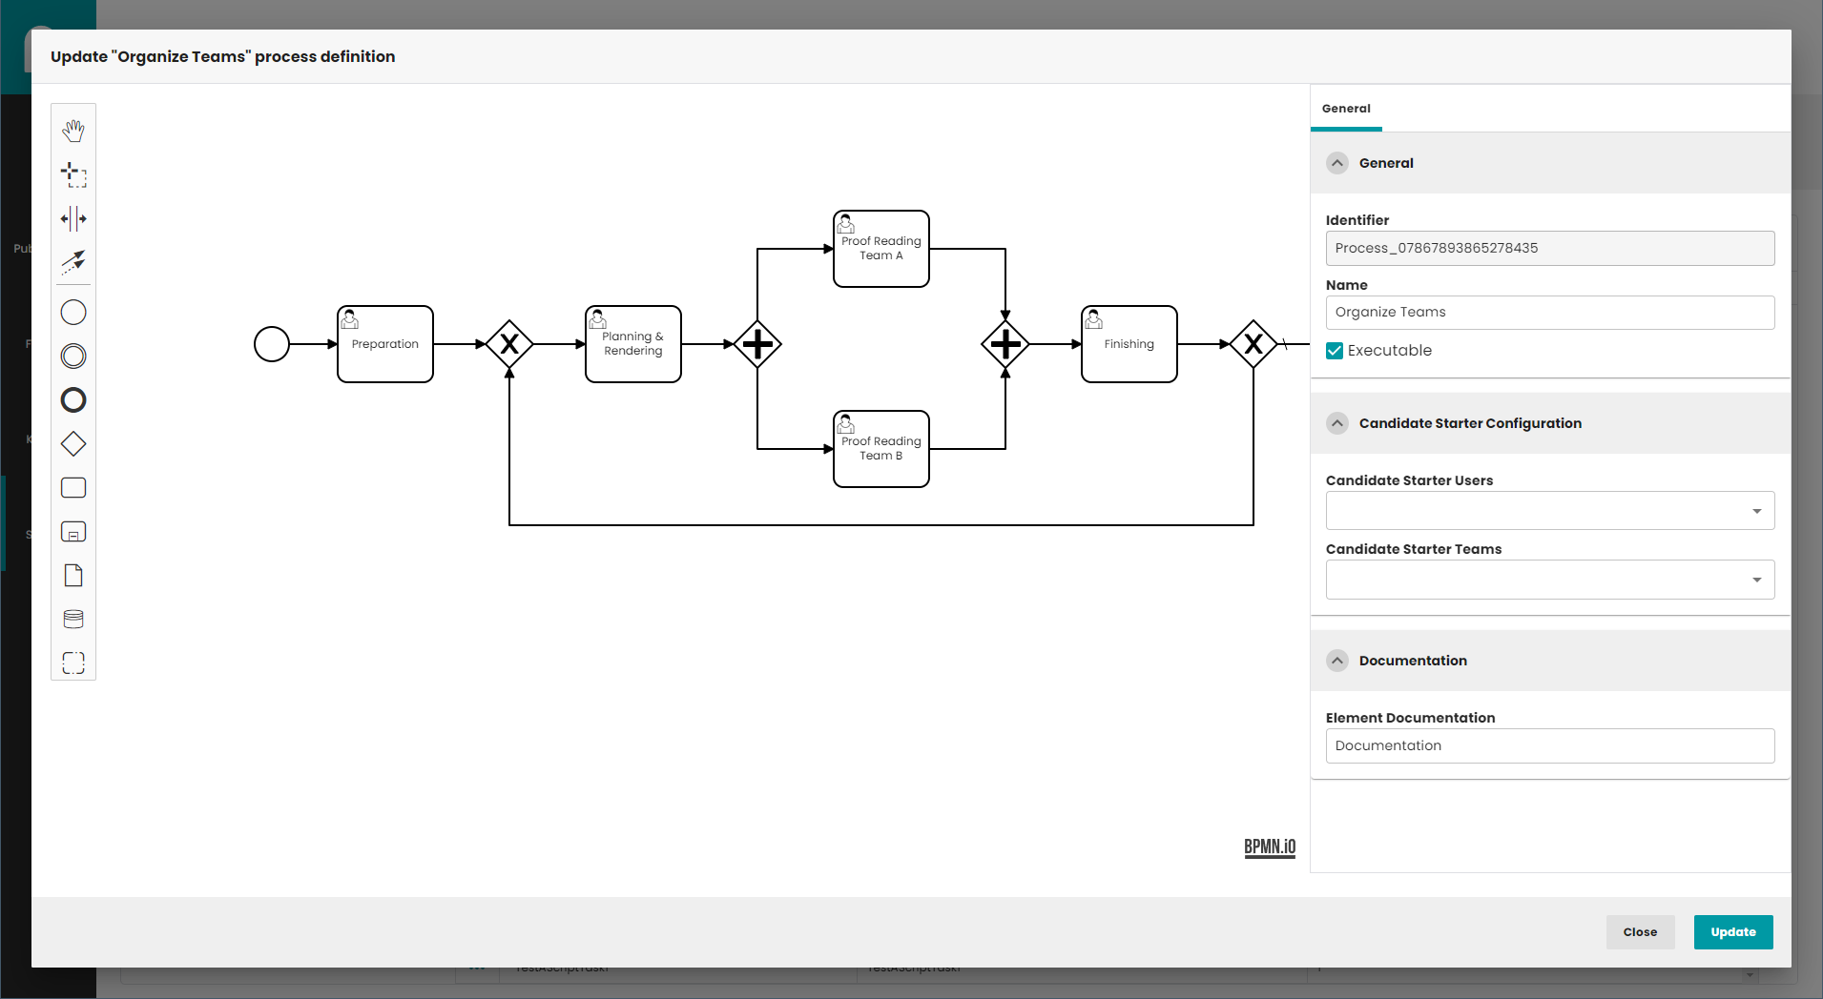Pick the start event circle in palette

(x=73, y=313)
